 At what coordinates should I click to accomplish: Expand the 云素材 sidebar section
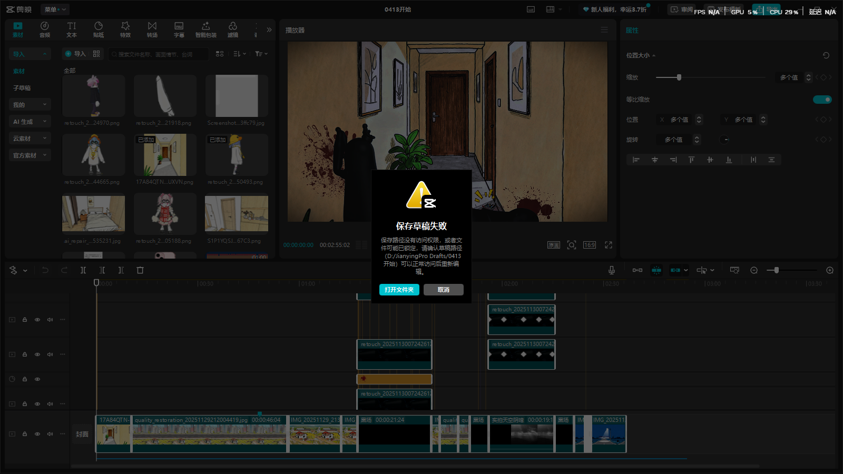point(30,139)
